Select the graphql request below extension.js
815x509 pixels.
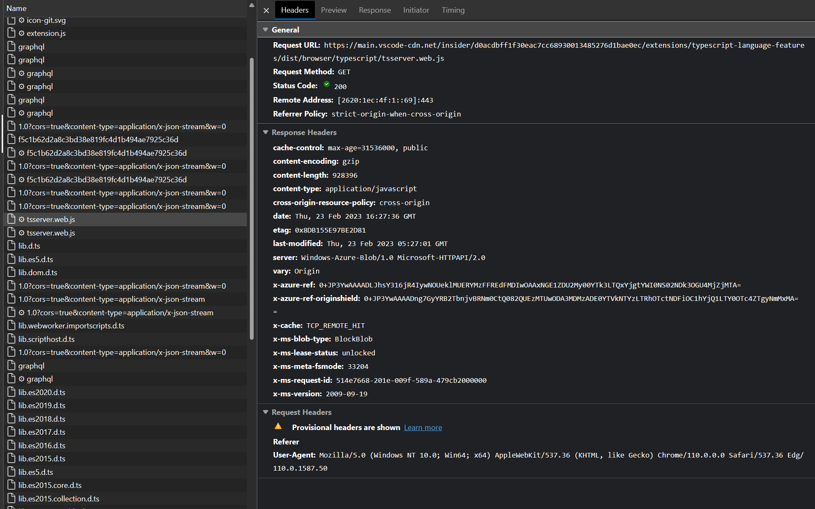31,46
